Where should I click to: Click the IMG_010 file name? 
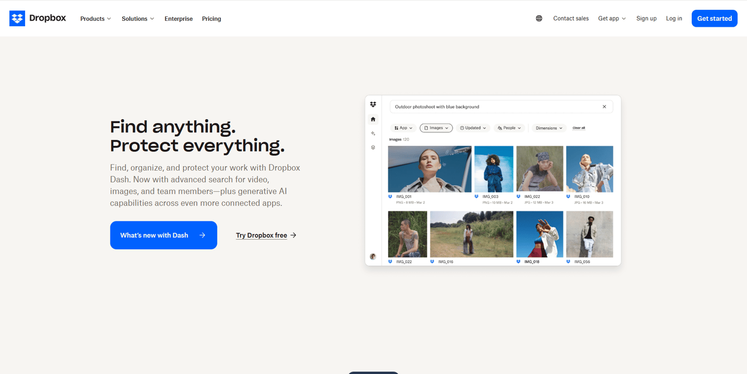(582, 196)
